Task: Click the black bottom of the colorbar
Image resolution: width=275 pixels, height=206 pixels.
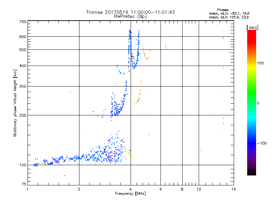Action: pos(252,173)
